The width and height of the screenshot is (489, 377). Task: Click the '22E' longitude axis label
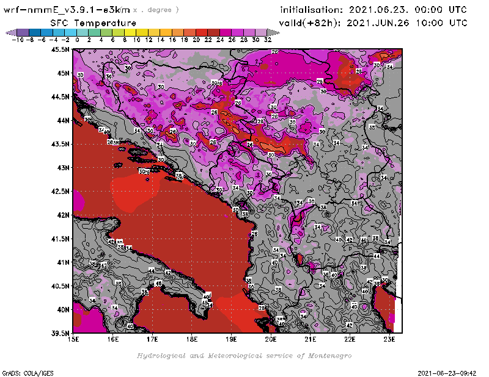[x=350, y=339]
